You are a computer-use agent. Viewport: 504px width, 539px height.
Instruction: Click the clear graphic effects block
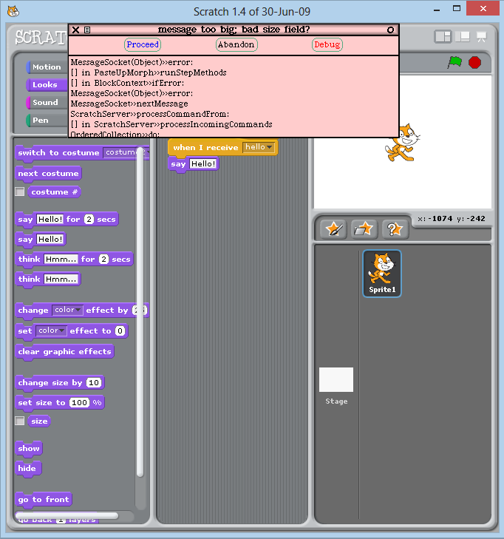pyautogui.click(x=64, y=352)
